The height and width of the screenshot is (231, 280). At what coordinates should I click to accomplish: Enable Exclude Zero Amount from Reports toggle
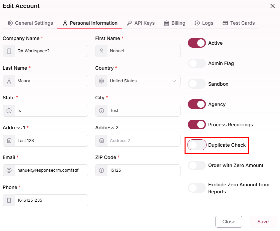click(x=197, y=188)
